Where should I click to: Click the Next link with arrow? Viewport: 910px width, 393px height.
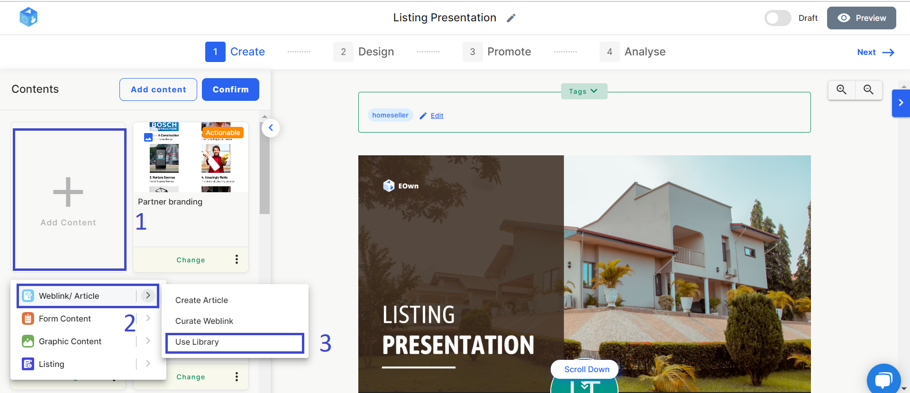click(x=875, y=52)
